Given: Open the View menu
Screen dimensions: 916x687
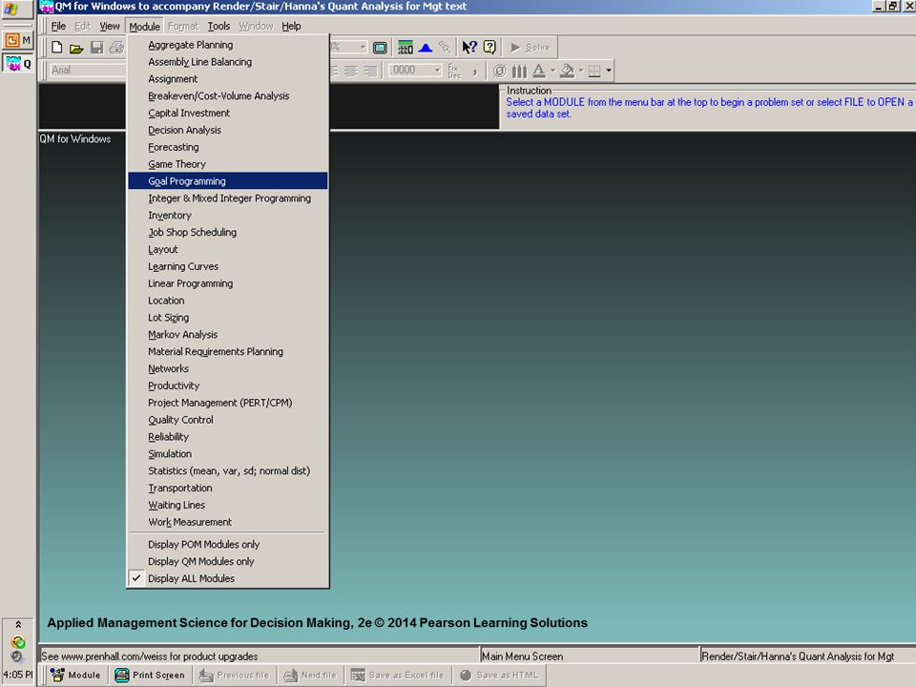Looking at the screenshot, I should 109,27.
